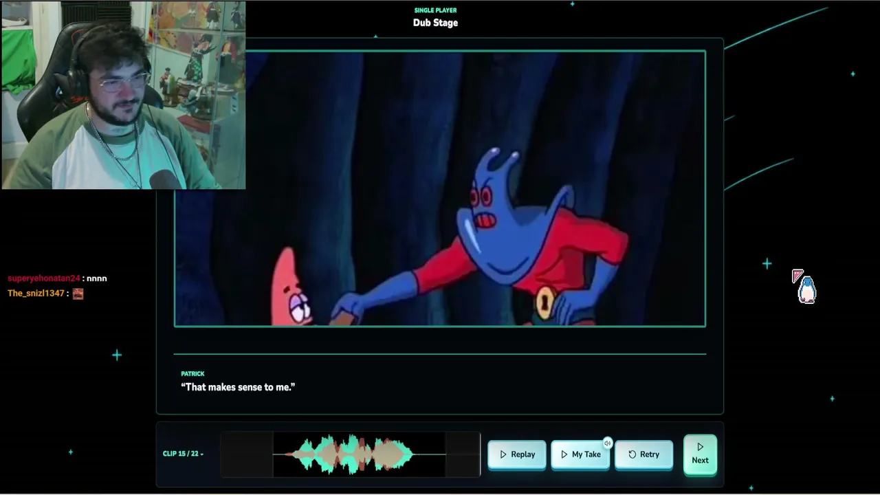Click the SINGLE PLAYER label
Viewport: 880px width, 495px height.
435,10
